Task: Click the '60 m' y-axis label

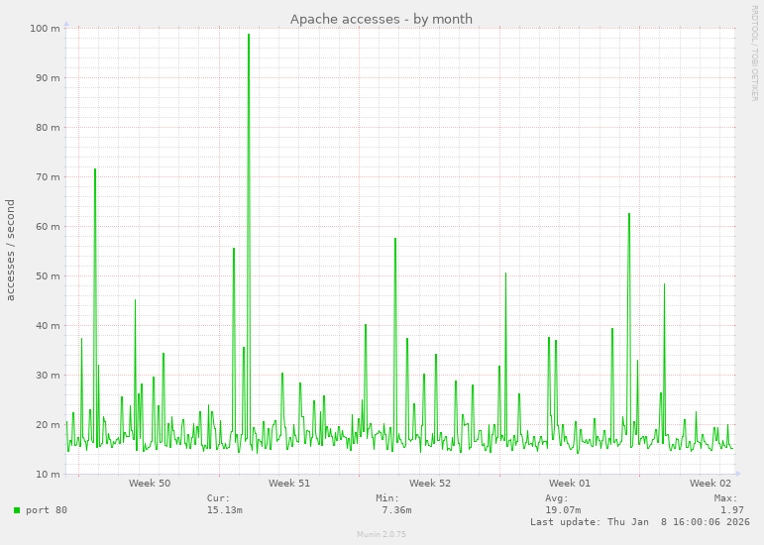Action: pos(48,227)
